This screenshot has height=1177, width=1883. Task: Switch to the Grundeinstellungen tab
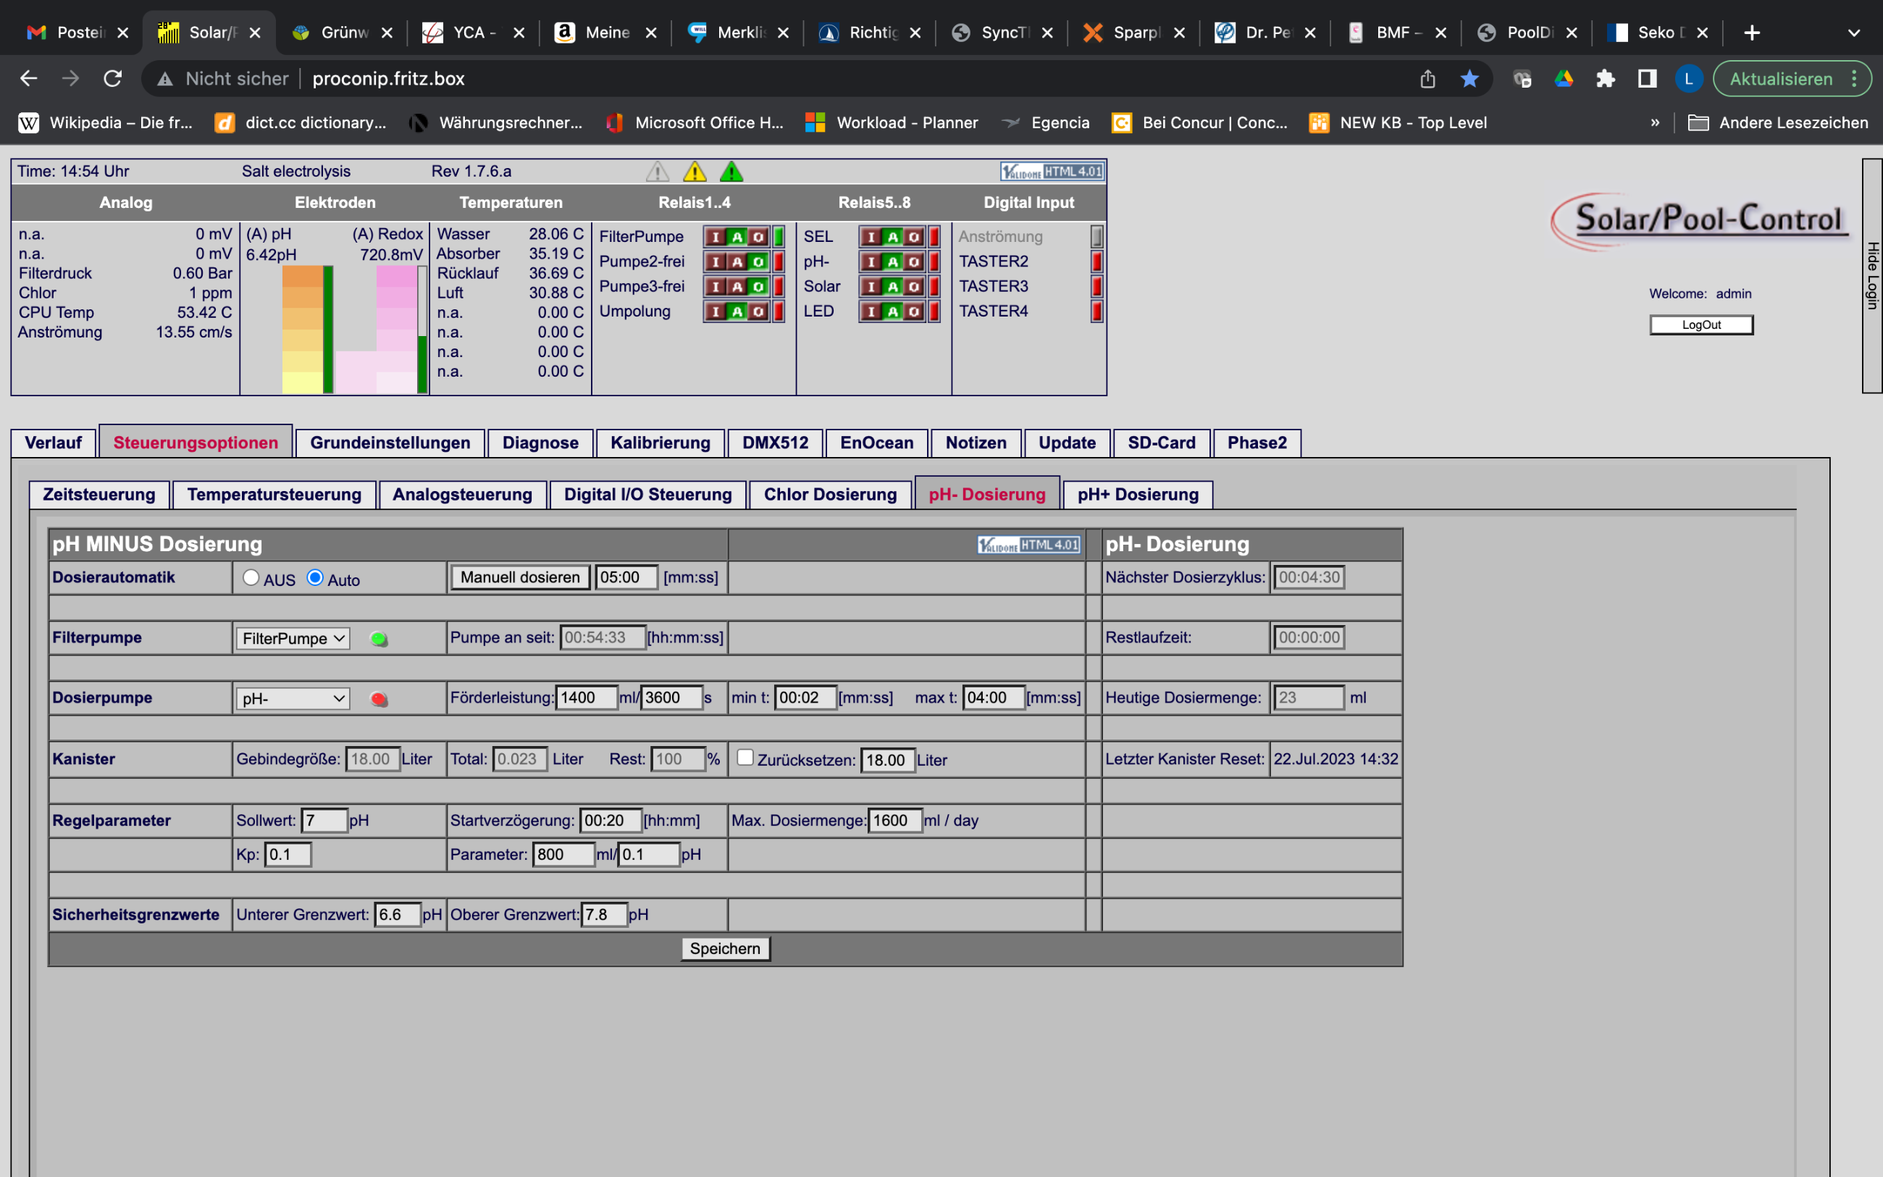click(x=390, y=443)
